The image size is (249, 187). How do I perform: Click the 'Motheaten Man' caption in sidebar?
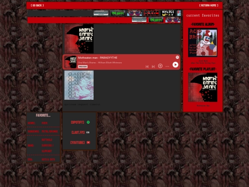click(x=203, y=106)
